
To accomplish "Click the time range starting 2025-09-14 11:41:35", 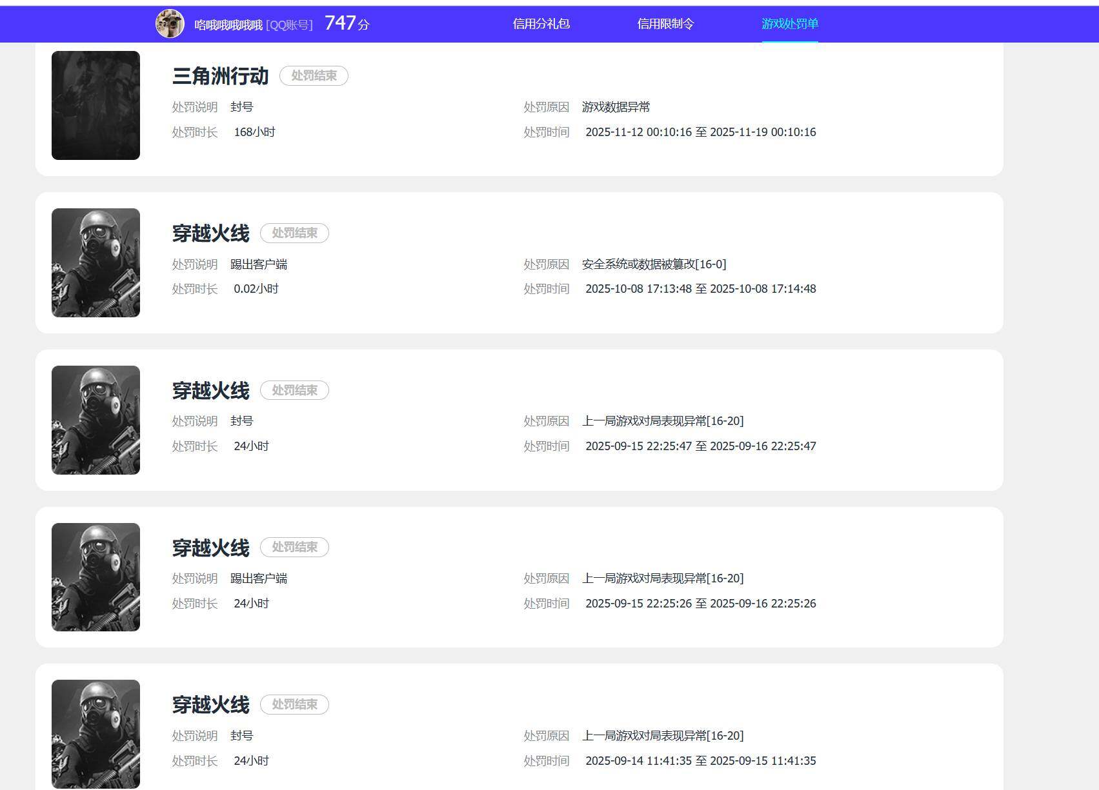I will coord(701,761).
